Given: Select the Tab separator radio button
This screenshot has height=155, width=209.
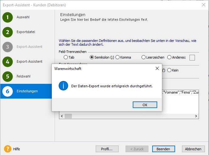Looking at the screenshot, I should point(66,57).
